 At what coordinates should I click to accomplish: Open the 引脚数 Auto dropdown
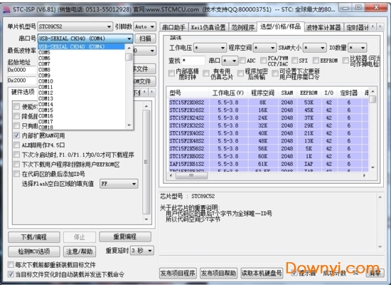point(144,26)
